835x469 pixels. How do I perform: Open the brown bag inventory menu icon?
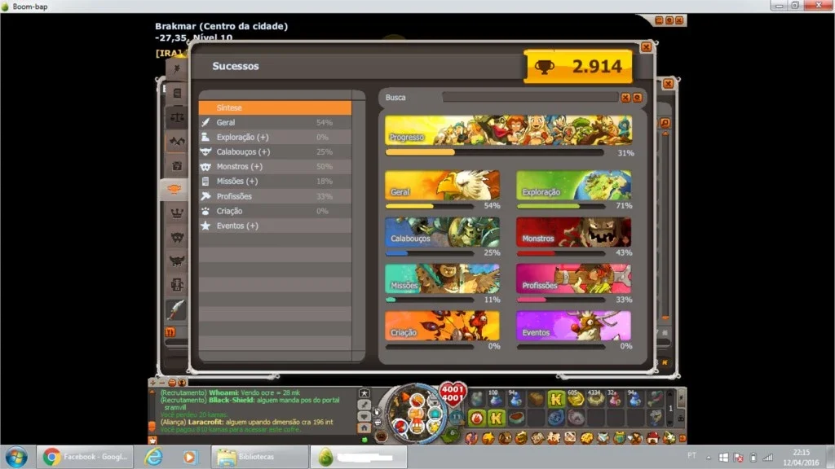(x=505, y=438)
